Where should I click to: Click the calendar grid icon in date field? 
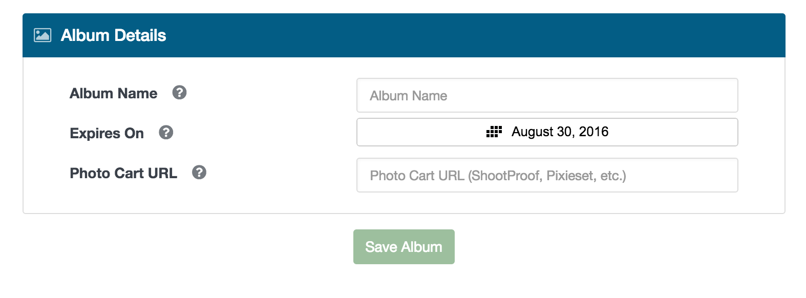click(494, 132)
